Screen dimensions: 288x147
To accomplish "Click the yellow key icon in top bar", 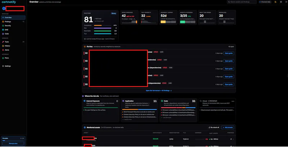I will tap(275, 2).
